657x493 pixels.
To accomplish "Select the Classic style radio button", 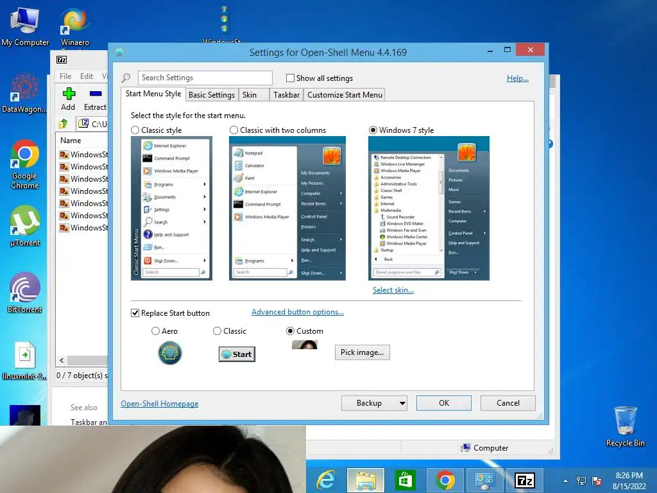I will pyautogui.click(x=135, y=130).
